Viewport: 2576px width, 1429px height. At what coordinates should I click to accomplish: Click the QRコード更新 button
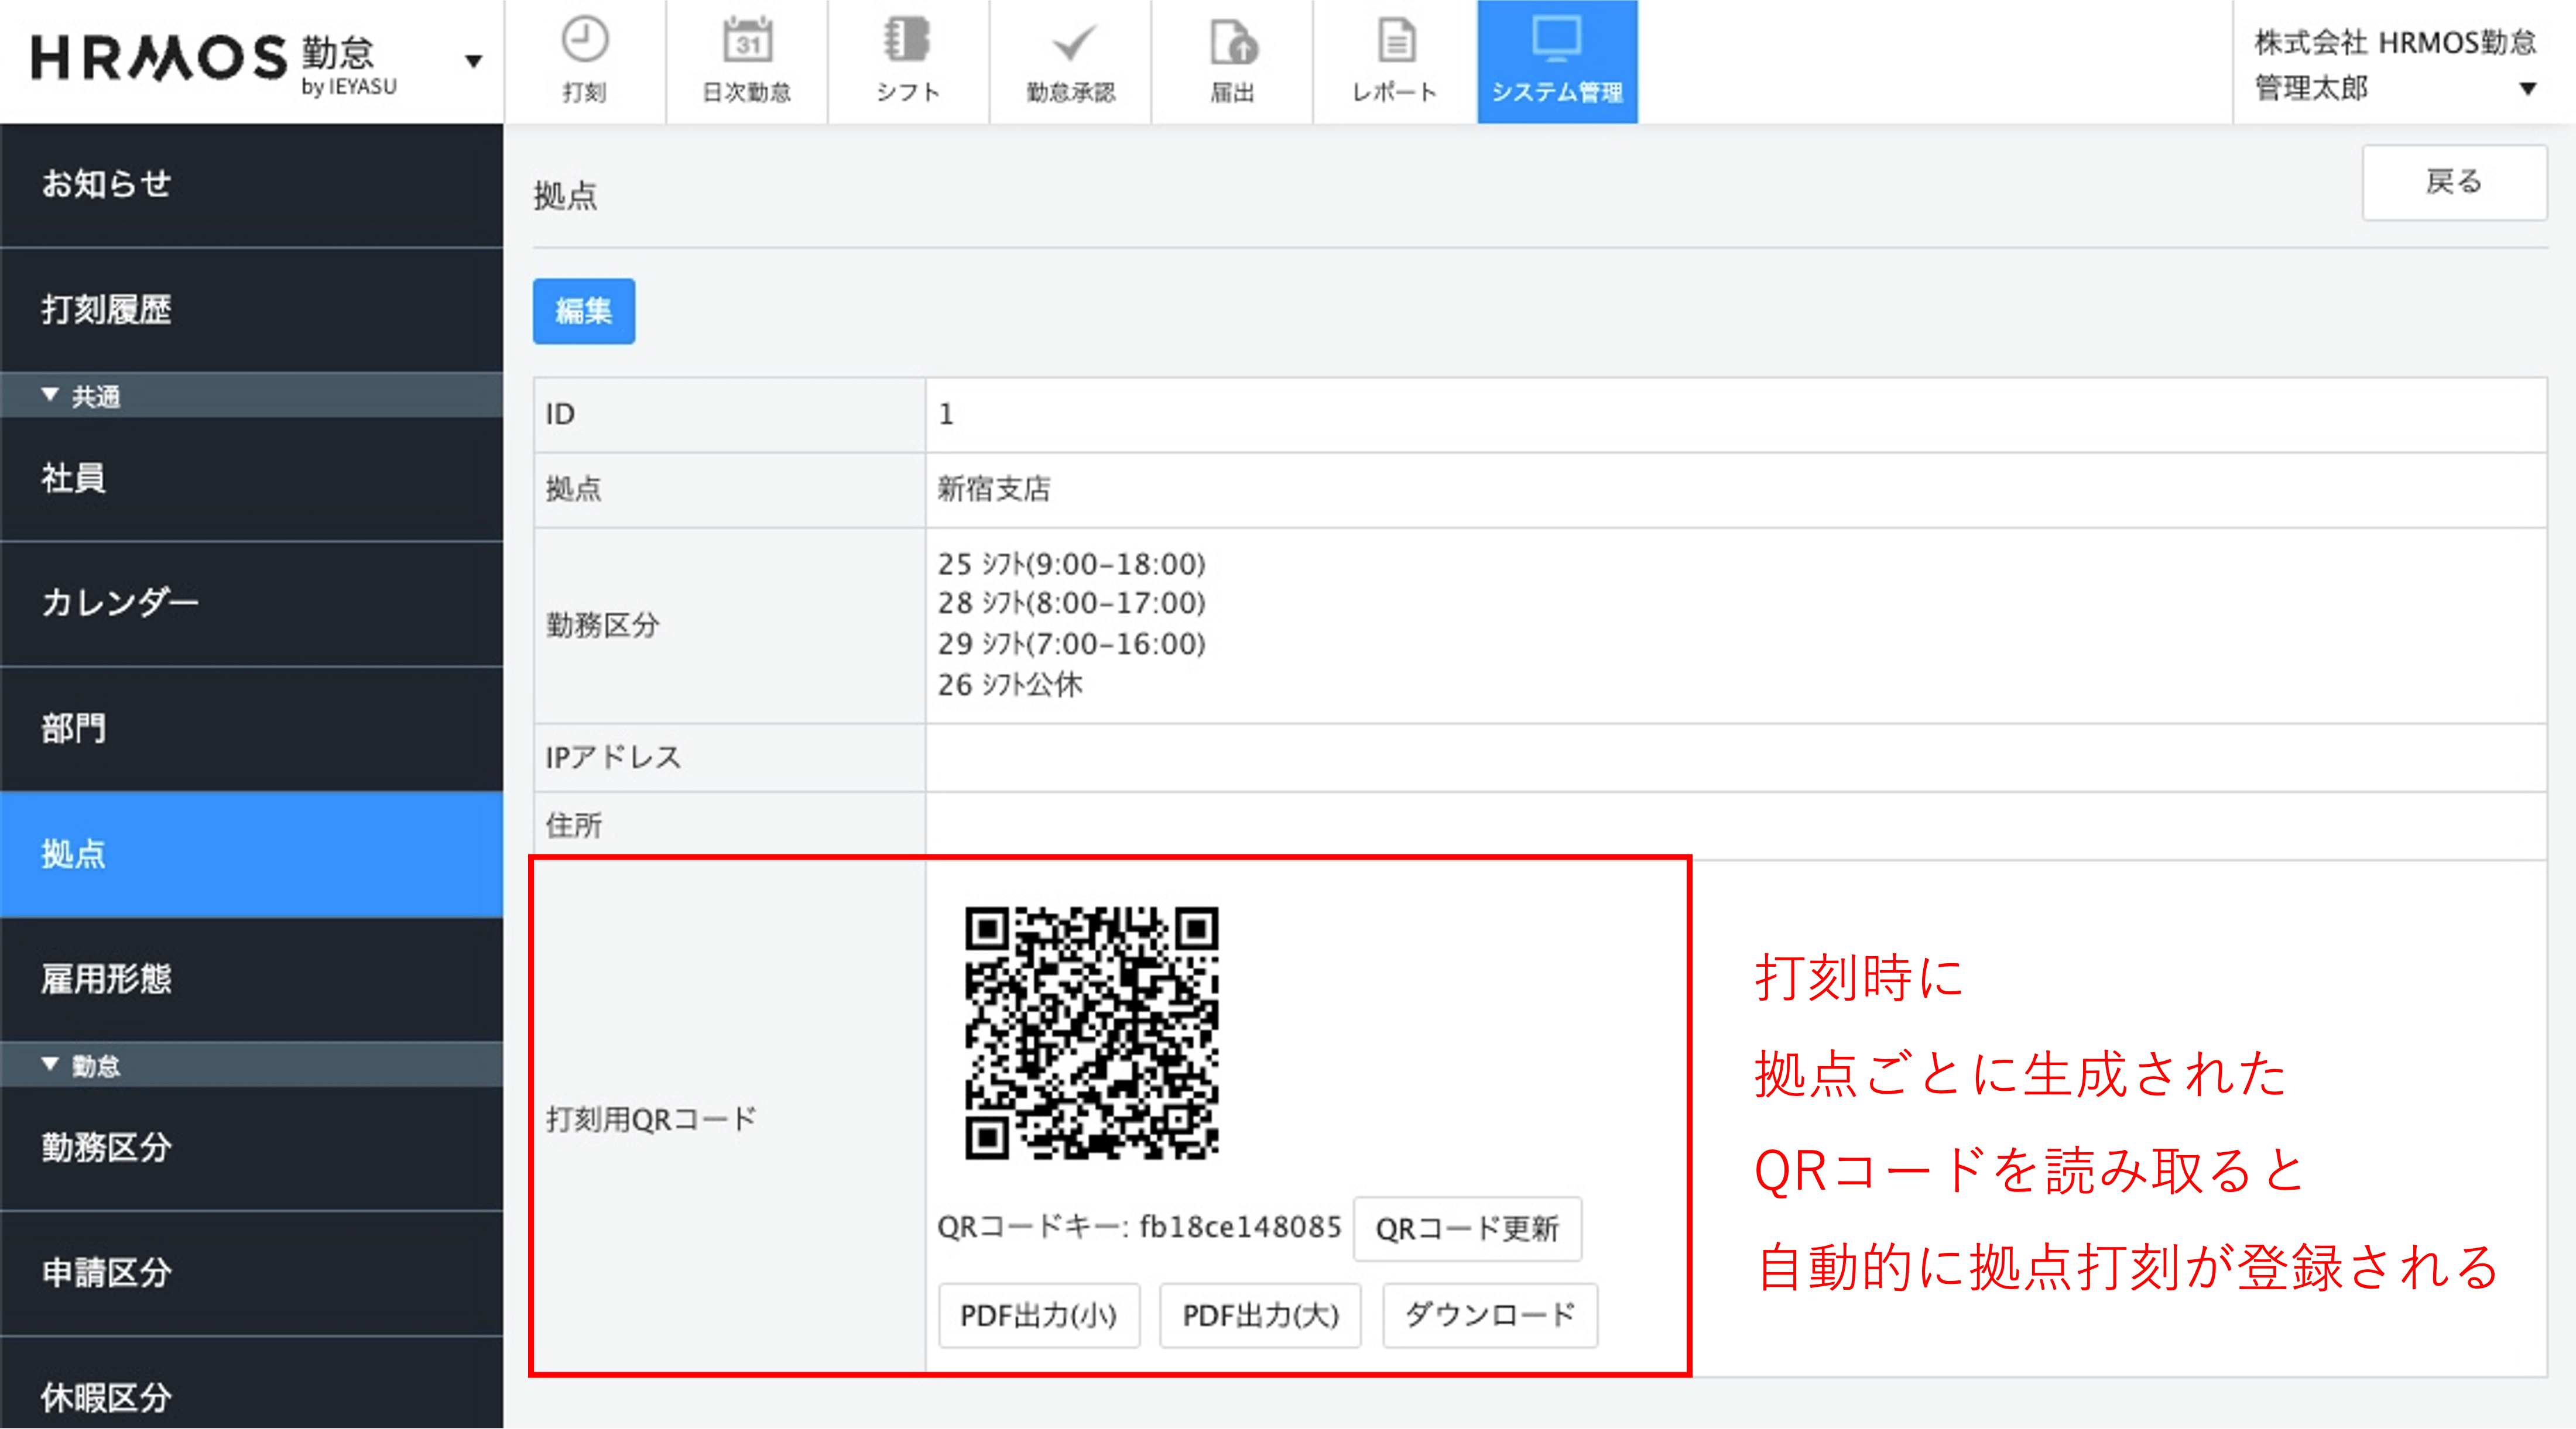tap(1467, 1228)
